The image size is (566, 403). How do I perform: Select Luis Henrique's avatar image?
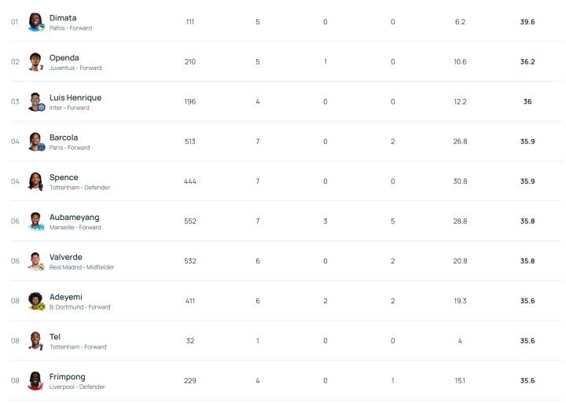point(35,102)
